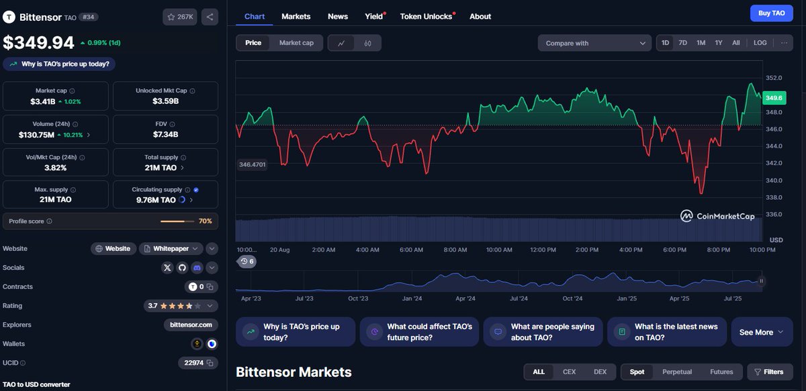
Task: Switch to candlestick chart view
Action: (367, 43)
